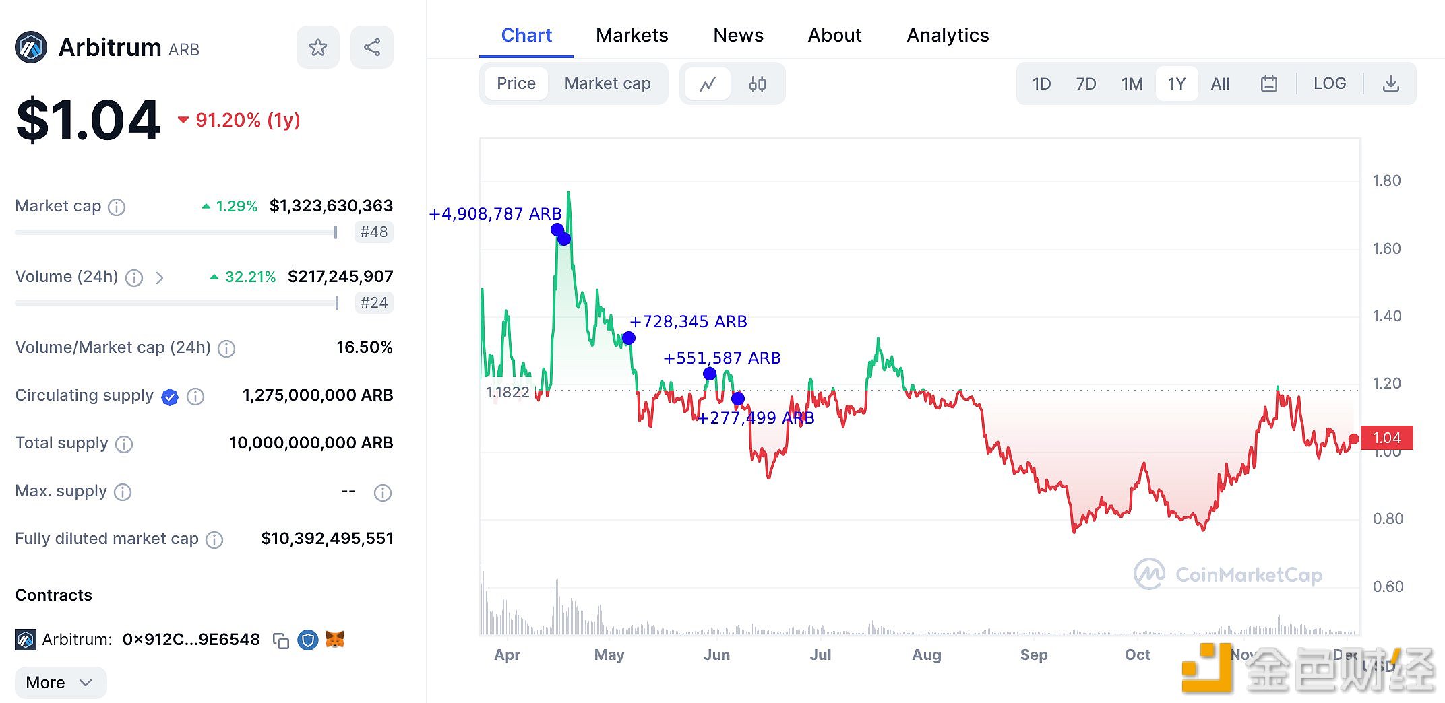Show Circulating supply info icon

(x=195, y=397)
